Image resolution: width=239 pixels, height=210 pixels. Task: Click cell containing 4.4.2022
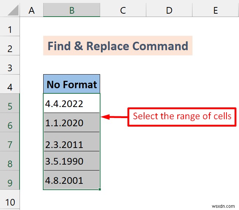point(72,103)
